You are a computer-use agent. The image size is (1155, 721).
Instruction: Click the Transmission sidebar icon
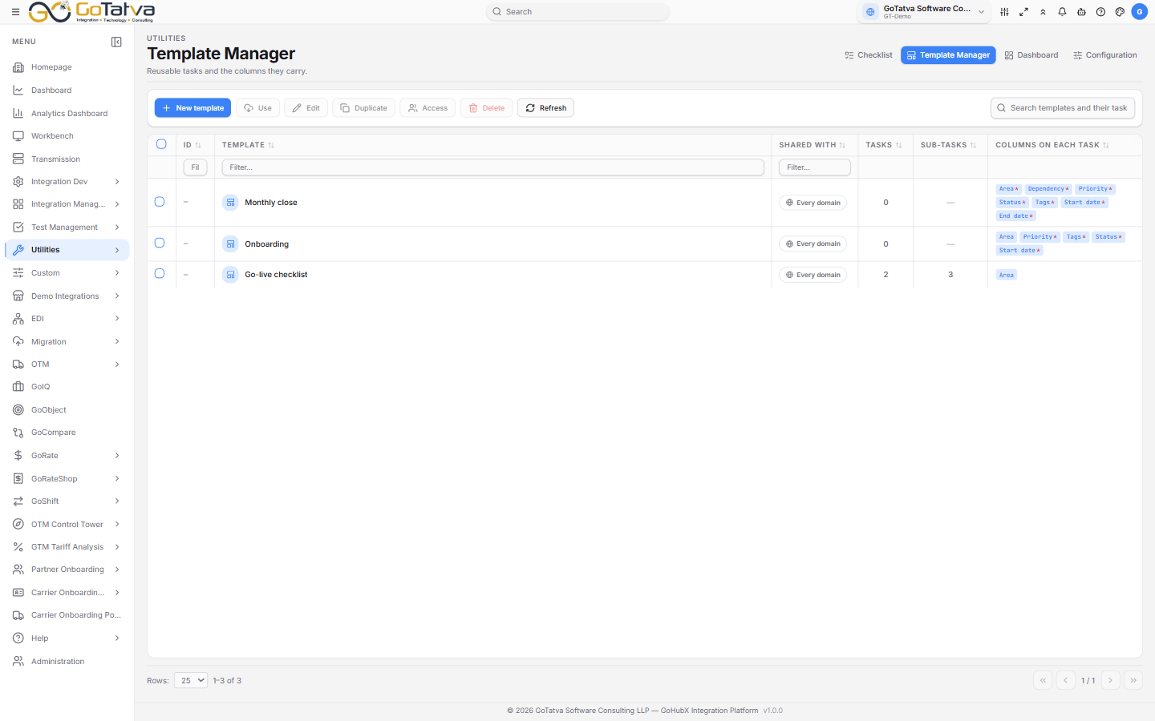pos(18,159)
